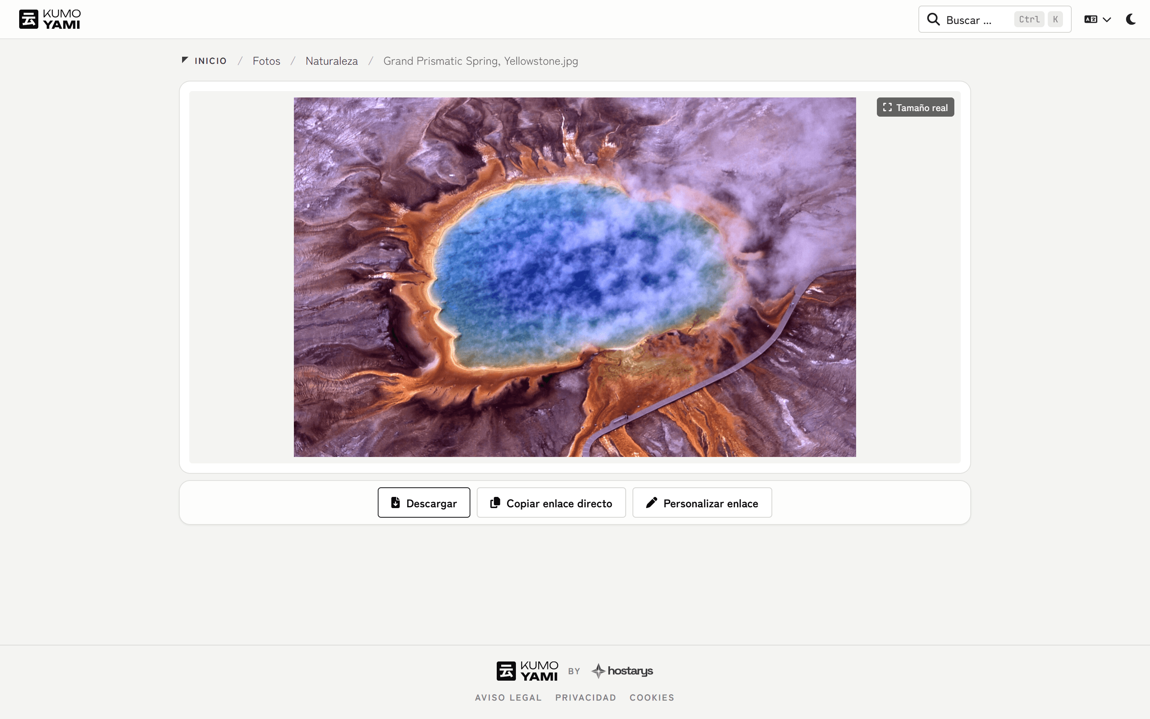
Task: Open the PRIVACIDAD footer link
Action: pos(585,697)
